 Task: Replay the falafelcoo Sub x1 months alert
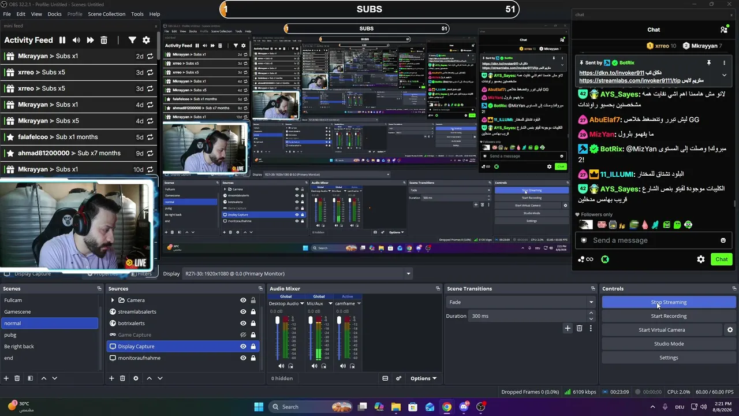click(150, 137)
